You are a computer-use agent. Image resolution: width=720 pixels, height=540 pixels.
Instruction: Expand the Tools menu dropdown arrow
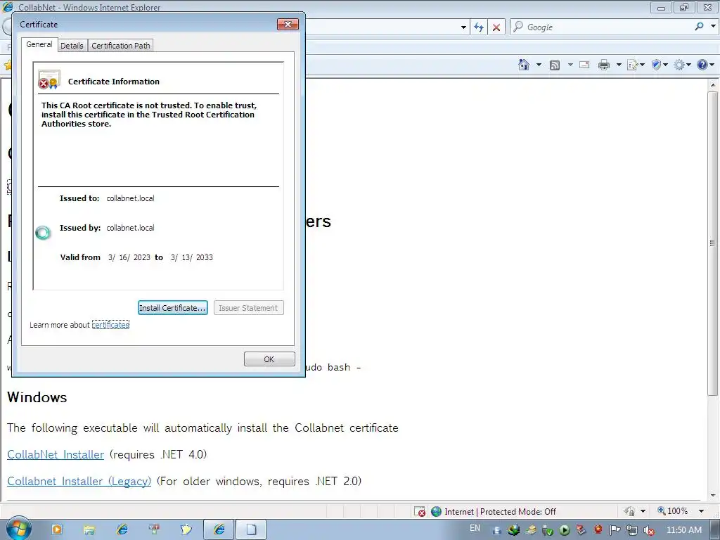pyautogui.click(x=688, y=65)
